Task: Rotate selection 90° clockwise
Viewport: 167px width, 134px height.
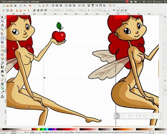Action: point(21,10)
